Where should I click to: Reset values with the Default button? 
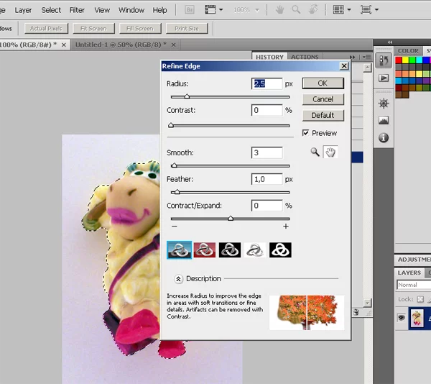[x=323, y=115]
